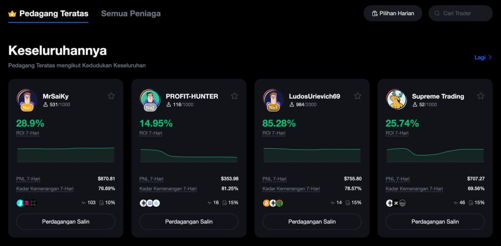Click the magnifier icon in search box
Screen dimensions: 501x246
437,13
